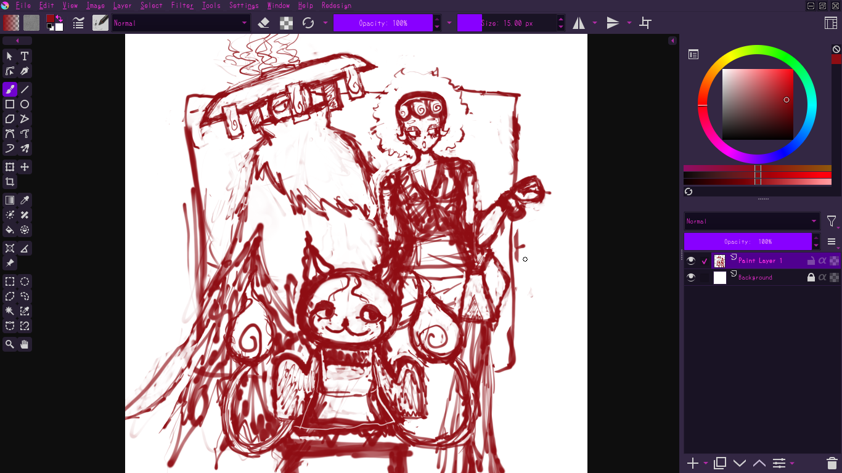Screen dimensions: 842x473
Task: Select the Transform tool
Action: coord(10,167)
